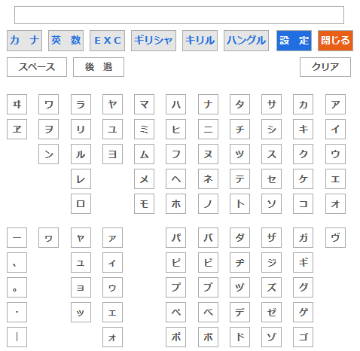
Task: Click the text input field at top
Action: coord(179,15)
